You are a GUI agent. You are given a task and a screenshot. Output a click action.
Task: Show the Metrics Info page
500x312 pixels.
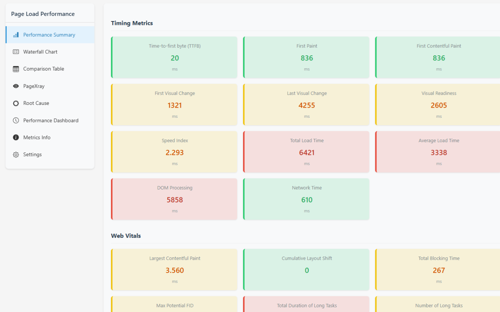pyautogui.click(x=50, y=137)
